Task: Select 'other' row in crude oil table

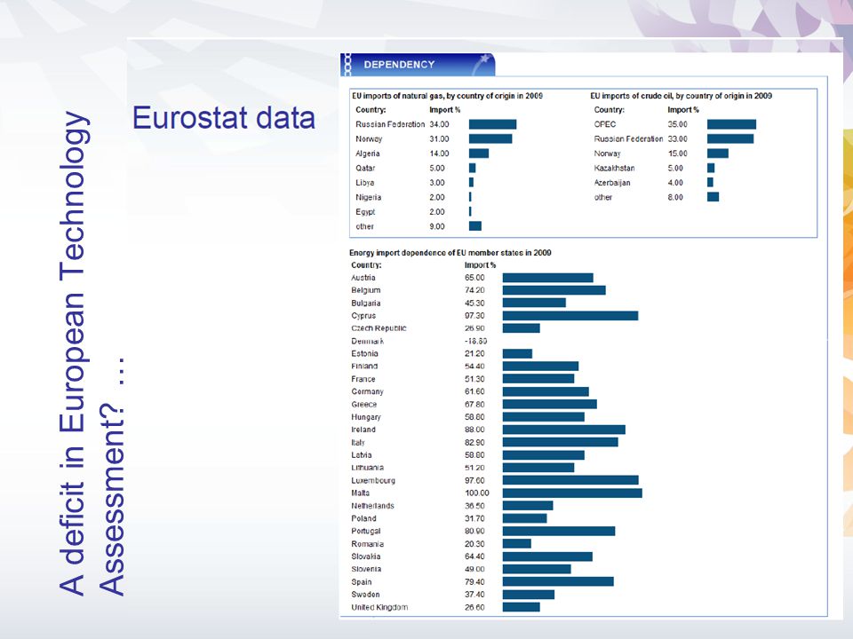Action: pyautogui.click(x=656, y=197)
